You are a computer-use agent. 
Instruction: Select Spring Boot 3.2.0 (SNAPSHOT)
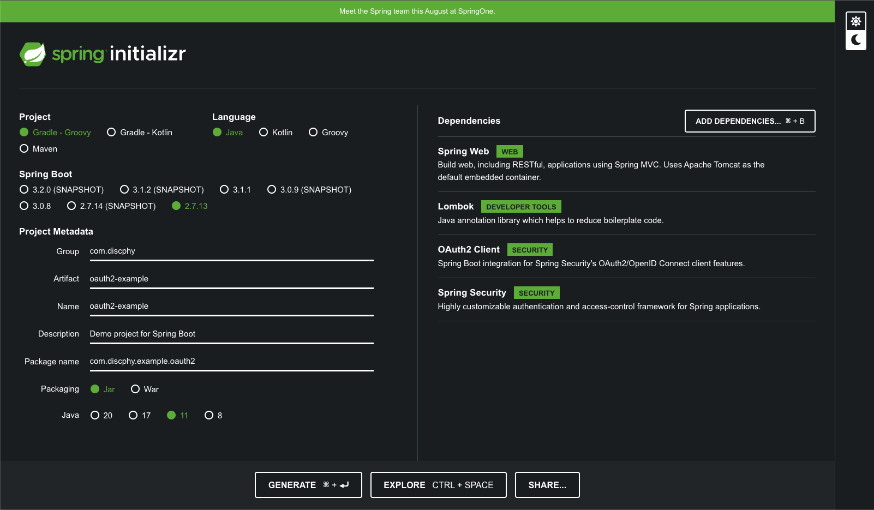[x=62, y=190]
